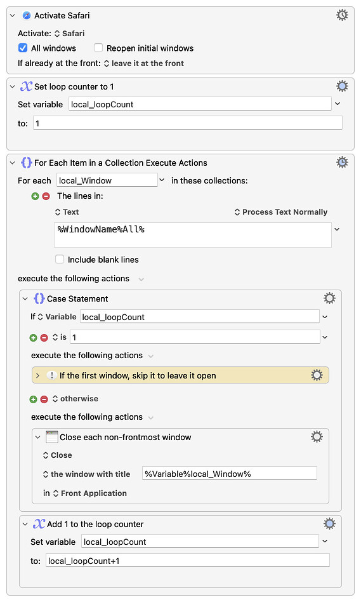This screenshot has height=602, width=361.
Task: Open dropdown beside Case Statement local_loopCount field
Action: point(325,317)
